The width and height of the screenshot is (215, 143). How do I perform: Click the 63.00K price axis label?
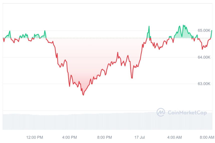204,84
